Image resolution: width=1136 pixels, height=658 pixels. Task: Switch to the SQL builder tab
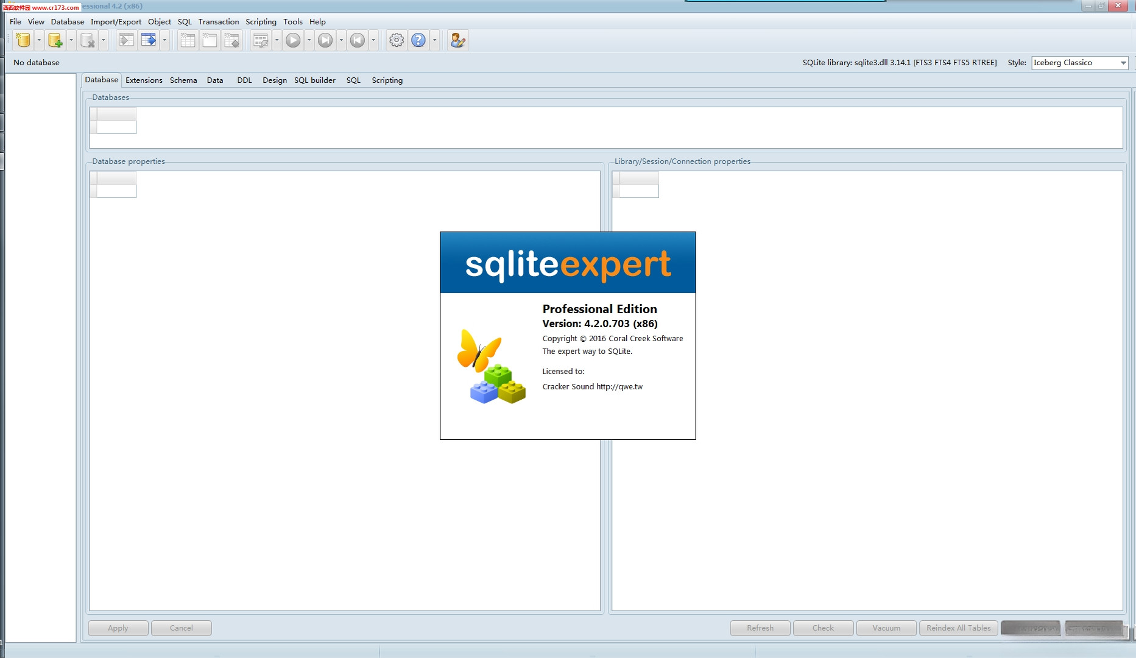point(315,80)
